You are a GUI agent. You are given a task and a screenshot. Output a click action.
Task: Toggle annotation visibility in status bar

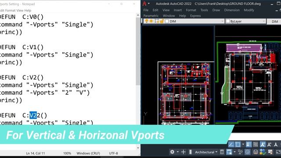click(x=263, y=144)
